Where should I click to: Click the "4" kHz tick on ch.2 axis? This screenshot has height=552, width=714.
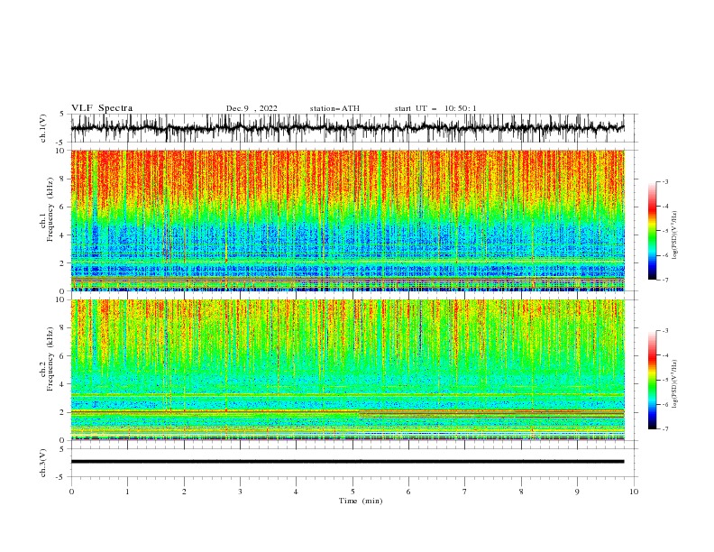click(x=63, y=384)
